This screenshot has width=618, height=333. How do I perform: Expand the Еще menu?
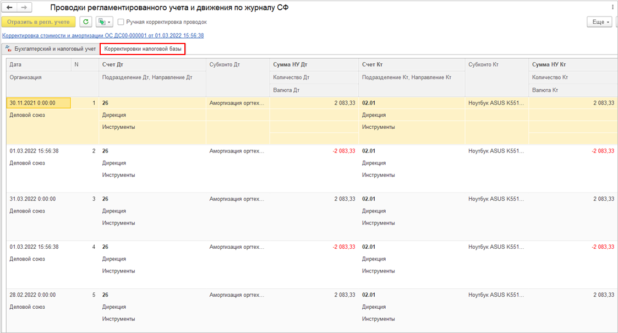click(599, 22)
